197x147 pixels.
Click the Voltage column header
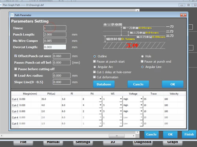(133, 94)
